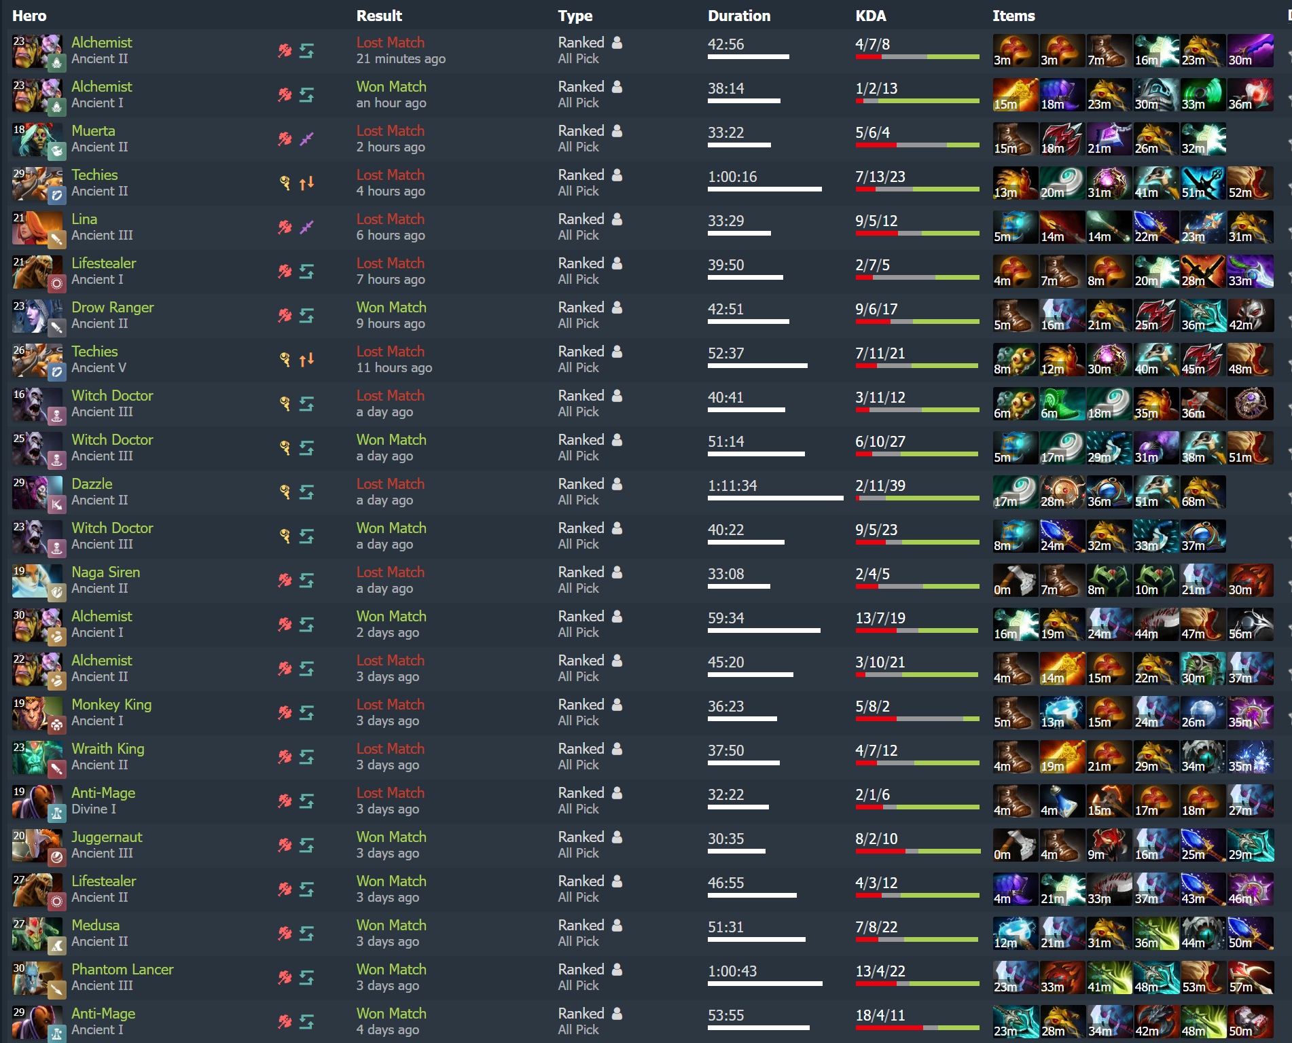This screenshot has width=1292, height=1043.
Task: Open the Drow Ranger hero link
Action: tap(113, 307)
